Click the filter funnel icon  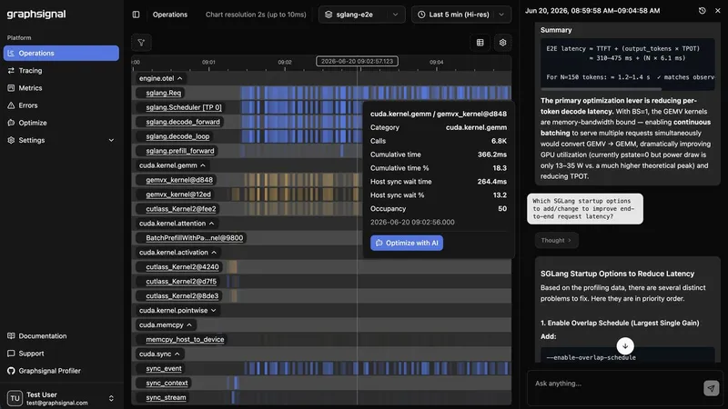coord(141,43)
